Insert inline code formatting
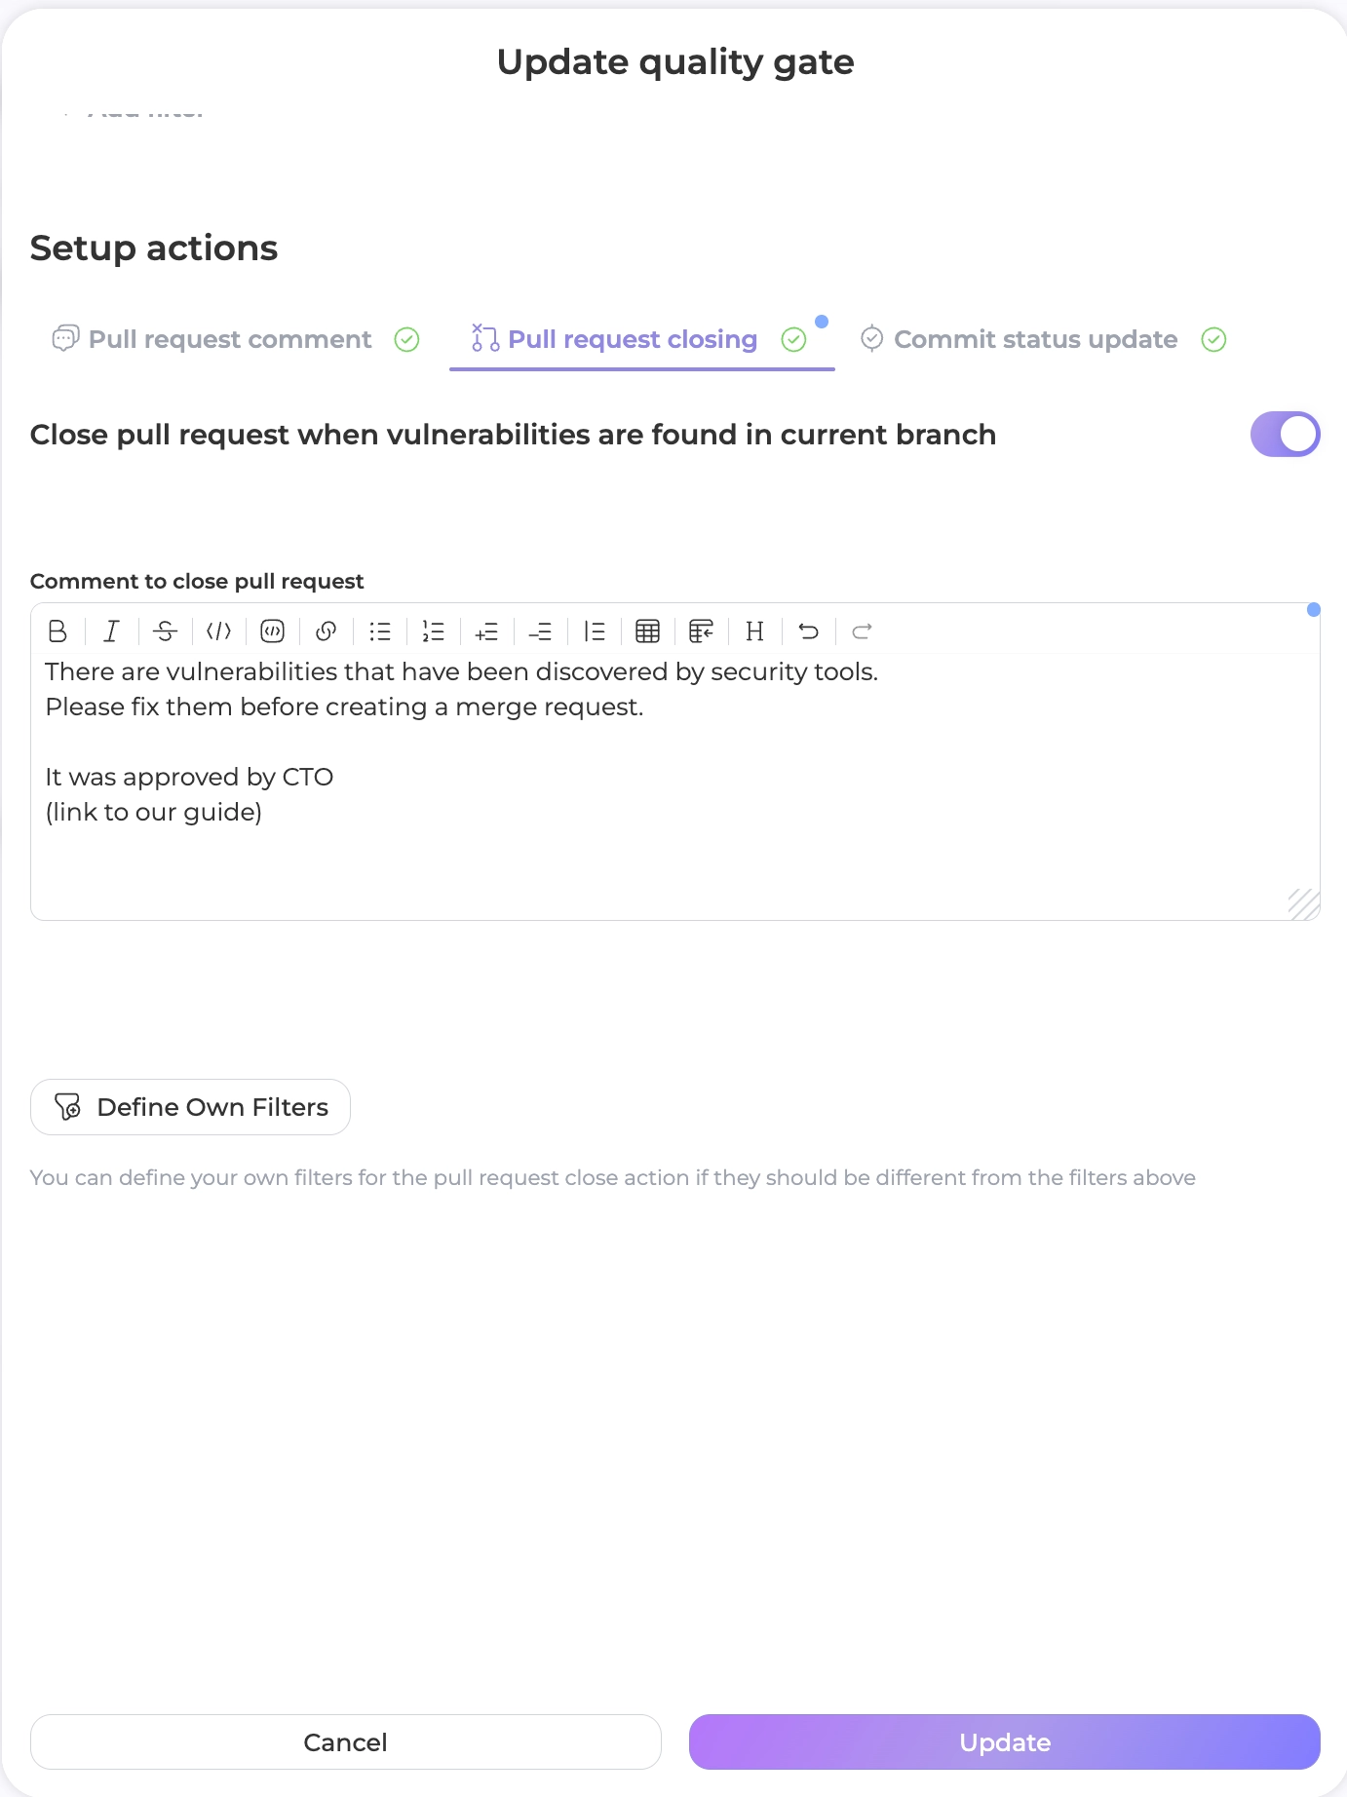Screen dimensions: 1347x1797 pyautogui.click(x=219, y=631)
